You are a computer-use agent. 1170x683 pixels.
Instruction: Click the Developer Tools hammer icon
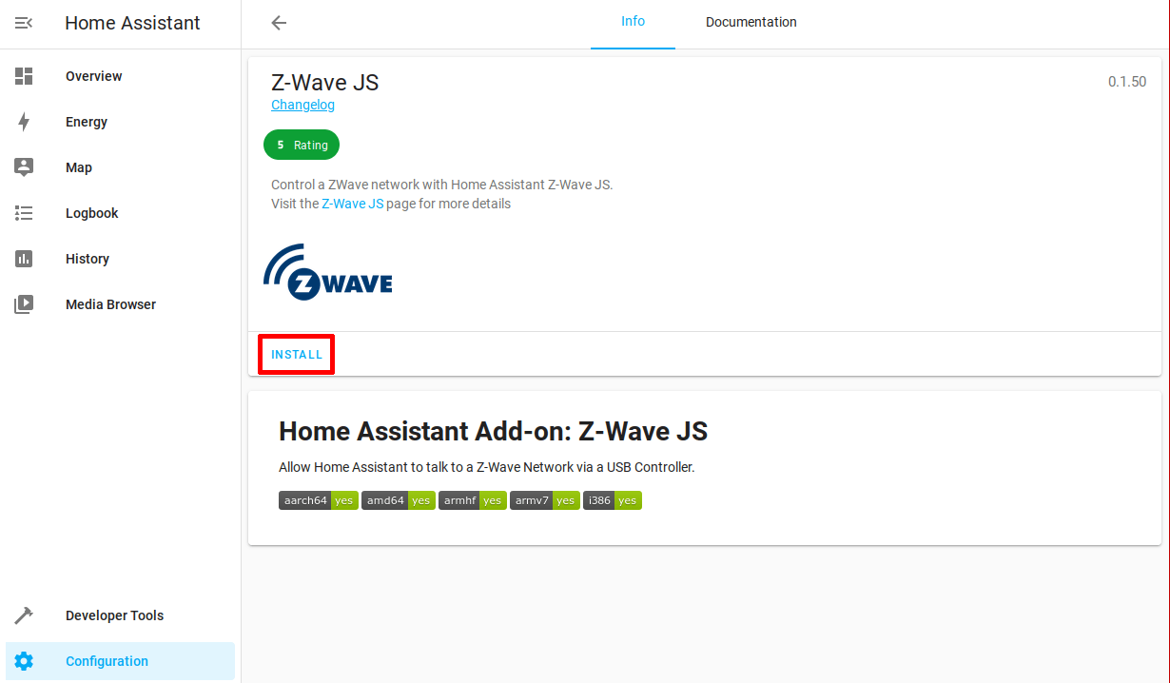(x=24, y=615)
